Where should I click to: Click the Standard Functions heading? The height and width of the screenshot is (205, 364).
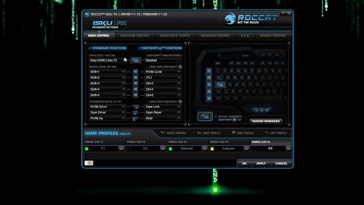point(107,48)
